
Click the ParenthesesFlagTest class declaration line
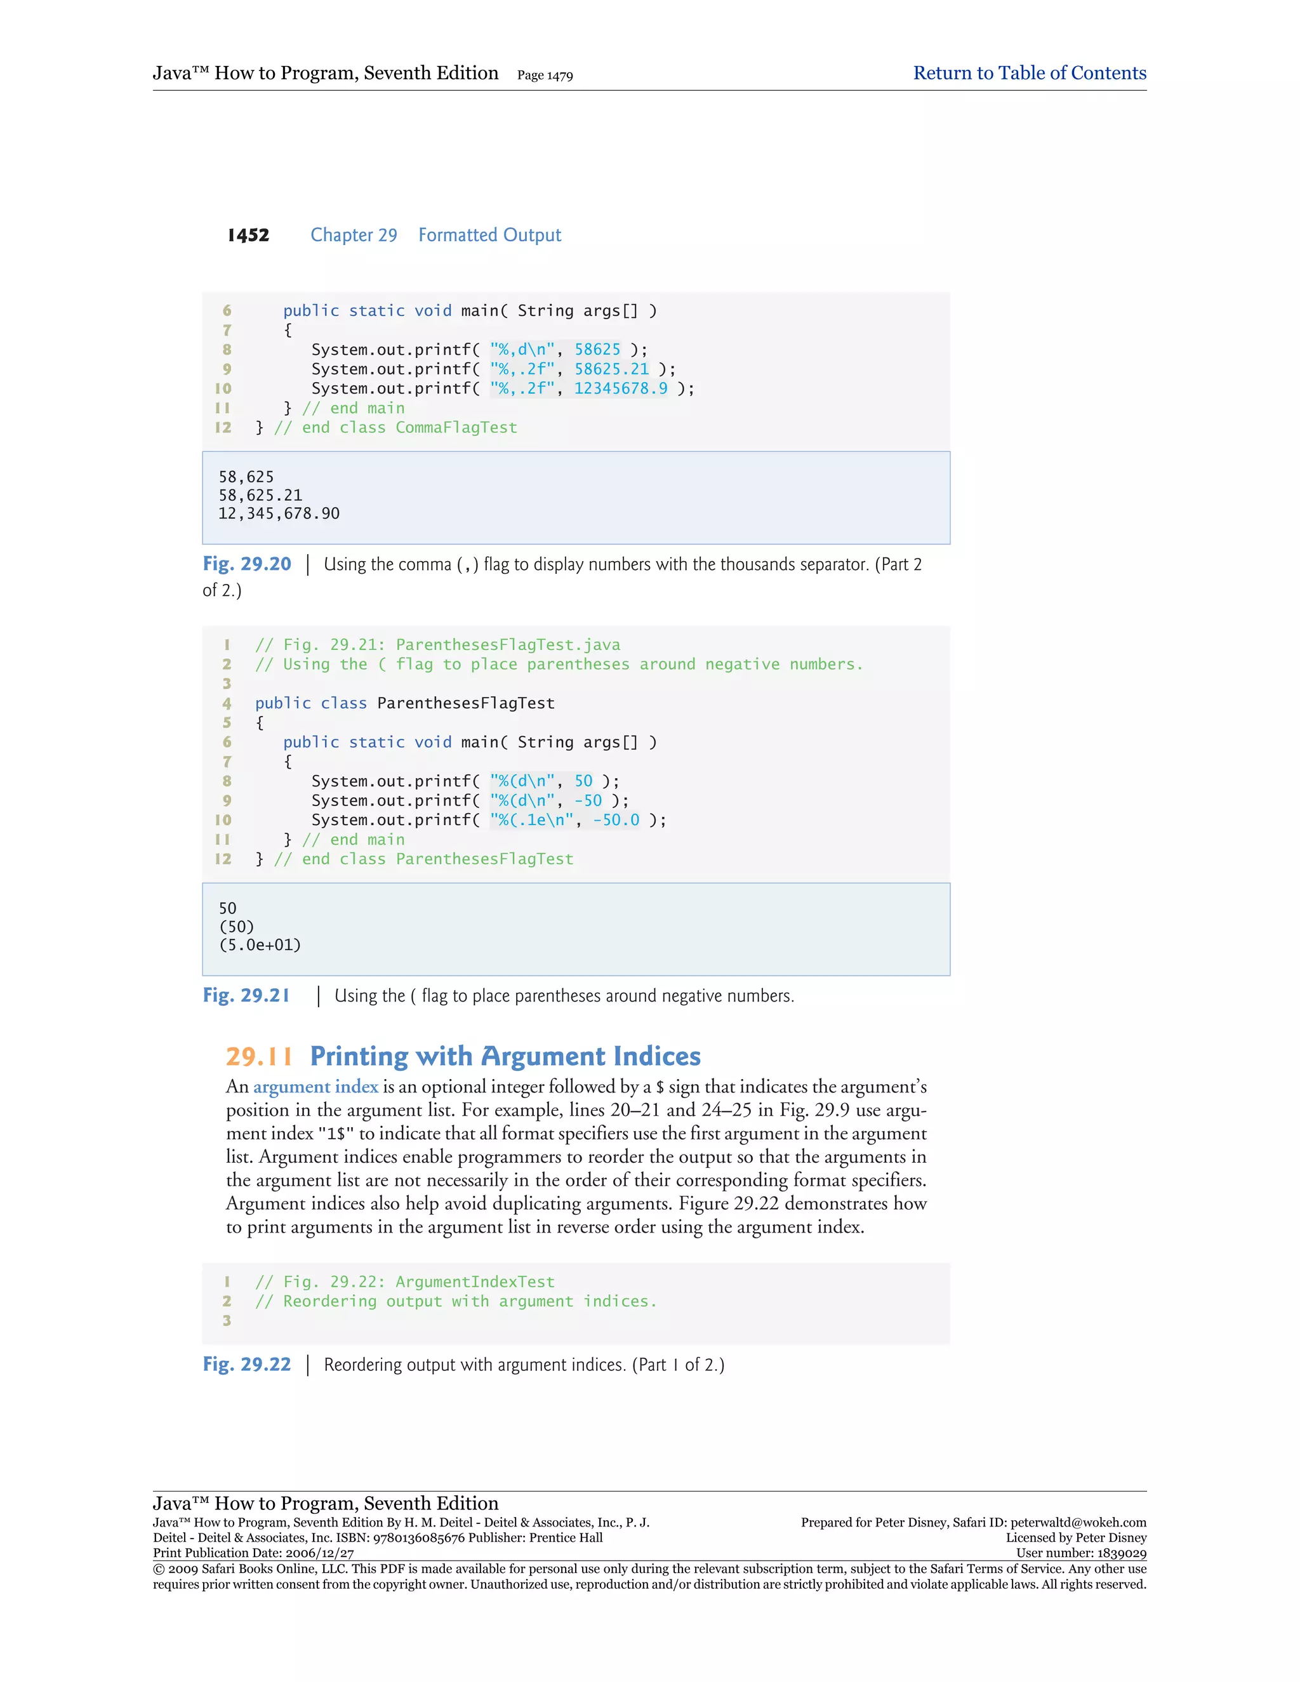(x=404, y=703)
